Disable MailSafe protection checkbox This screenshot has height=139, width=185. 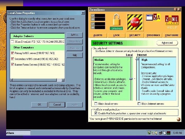pyautogui.click(x=96, y=113)
